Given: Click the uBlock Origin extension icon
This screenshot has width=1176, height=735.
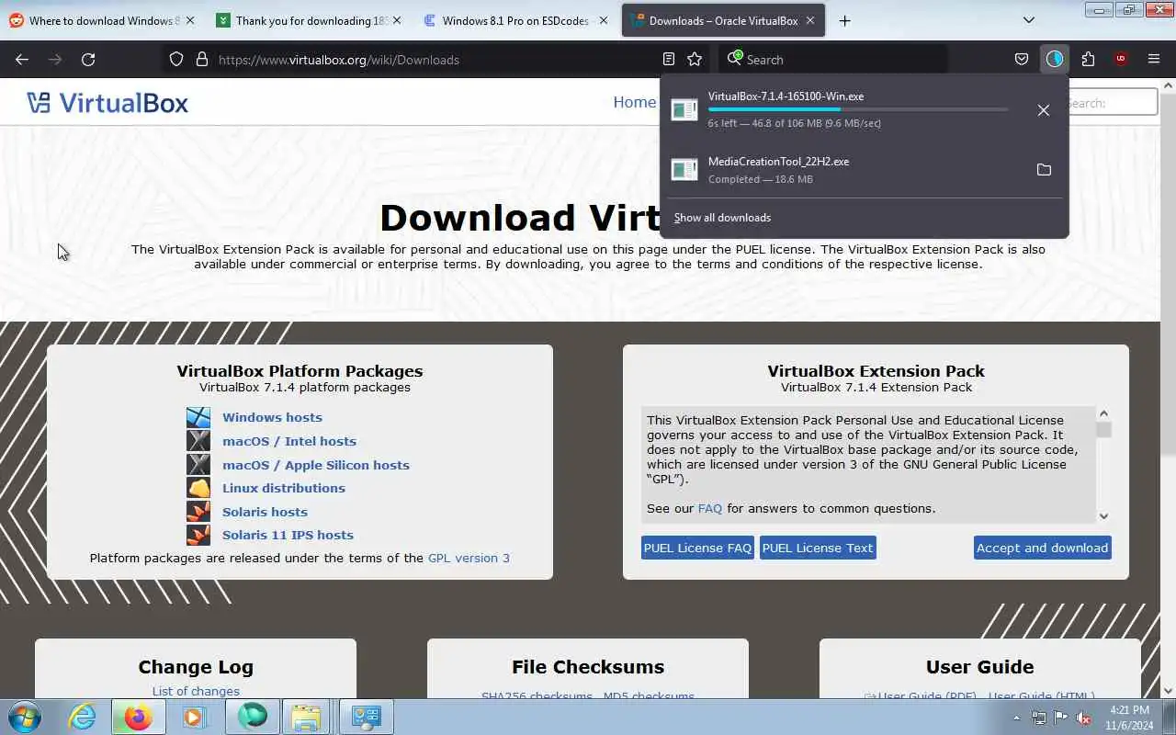Looking at the screenshot, I should (1121, 59).
